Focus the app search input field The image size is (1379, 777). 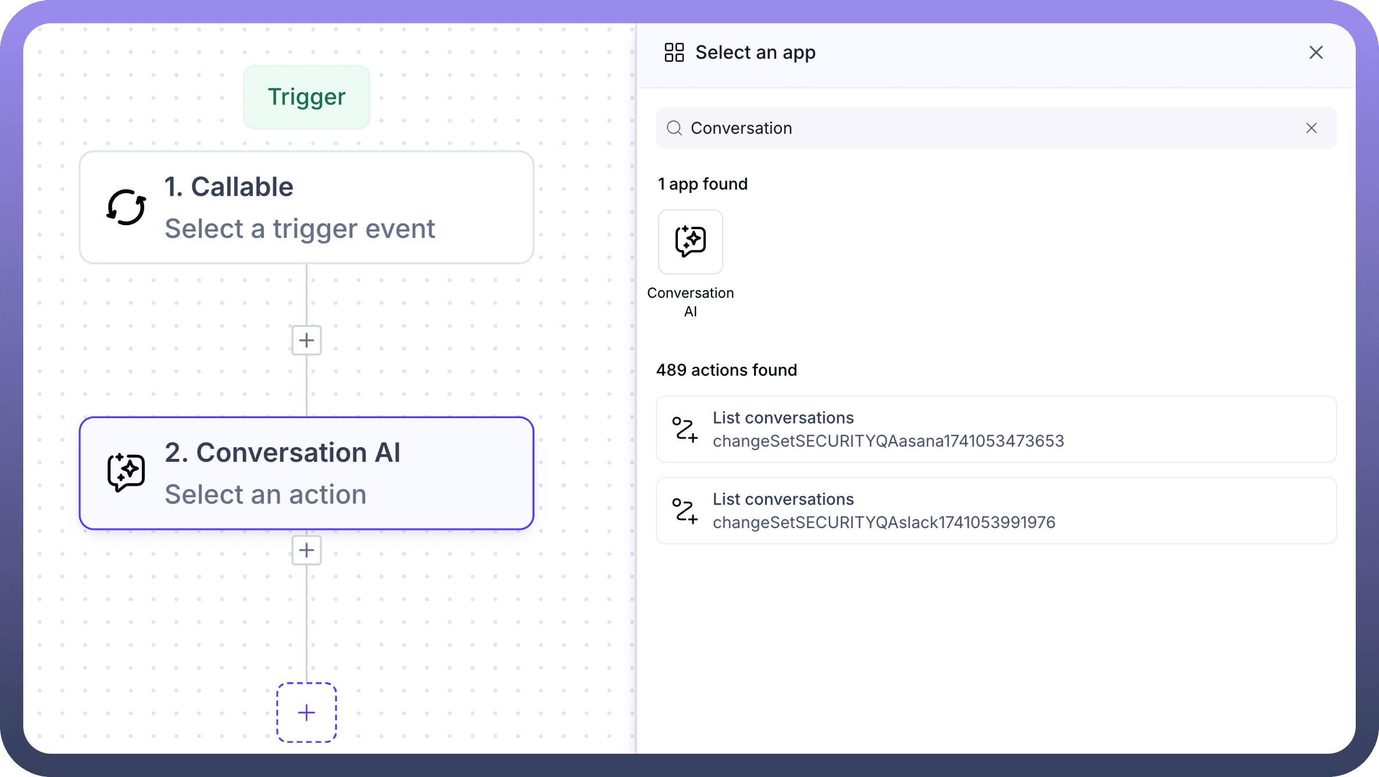point(988,128)
